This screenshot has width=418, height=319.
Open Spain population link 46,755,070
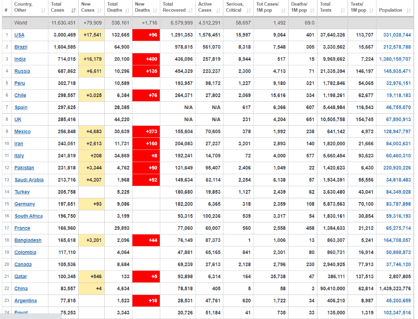click(x=398, y=107)
